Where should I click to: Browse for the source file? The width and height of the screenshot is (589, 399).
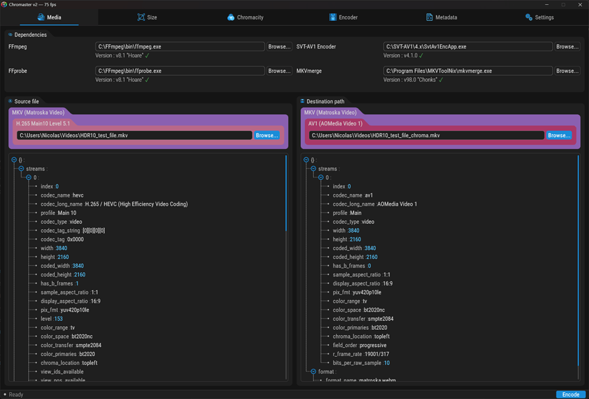(x=267, y=135)
